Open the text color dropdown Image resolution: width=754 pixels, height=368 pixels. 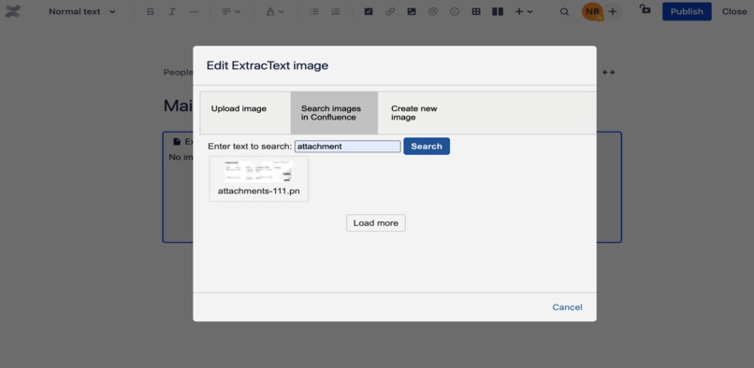(x=275, y=11)
